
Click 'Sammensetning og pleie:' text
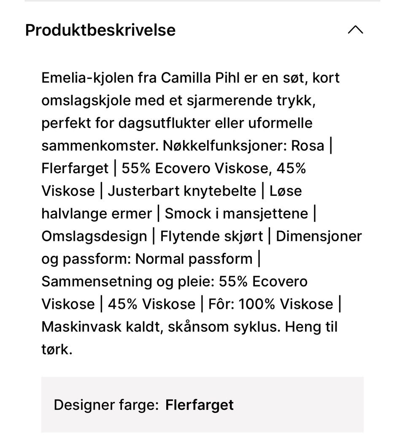[128, 281]
